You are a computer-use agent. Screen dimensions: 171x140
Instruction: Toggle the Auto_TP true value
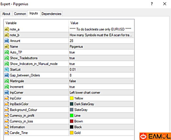pos(101,52)
